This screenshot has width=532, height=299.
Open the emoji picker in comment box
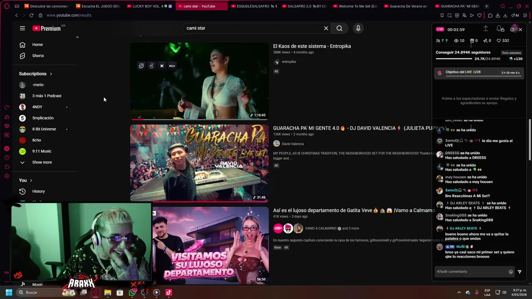point(511,272)
